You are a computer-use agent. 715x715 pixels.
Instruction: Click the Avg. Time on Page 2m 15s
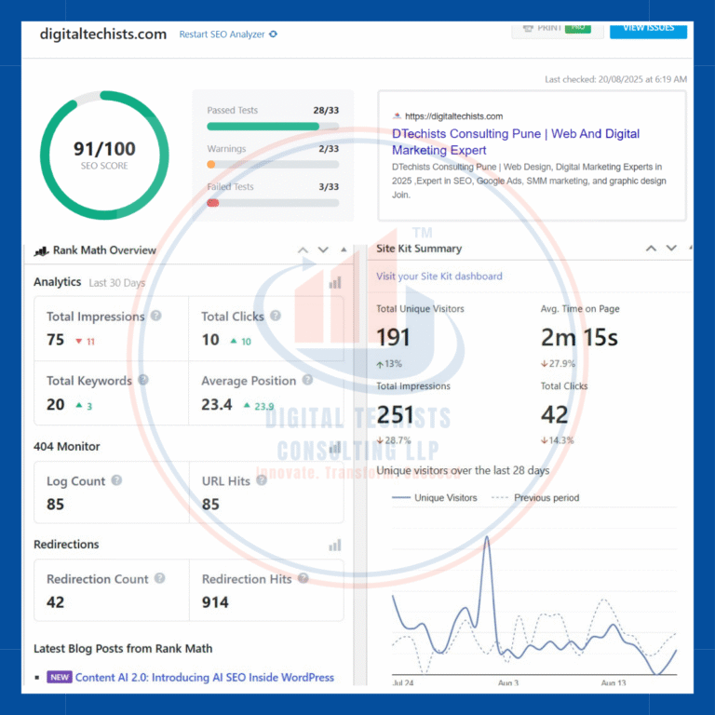pyautogui.click(x=579, y=338)
